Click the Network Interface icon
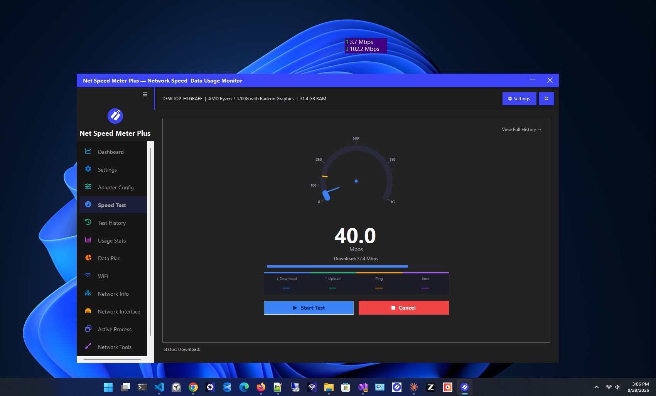The width and height of the screenshot is (656, 396). [x=88, y=311]
